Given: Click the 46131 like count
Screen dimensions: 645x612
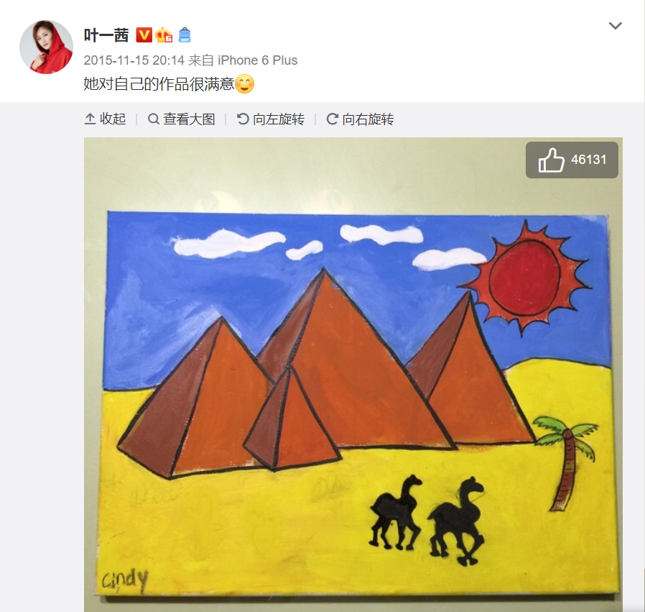Looking at the screenshot, I should tap(589, 160).
